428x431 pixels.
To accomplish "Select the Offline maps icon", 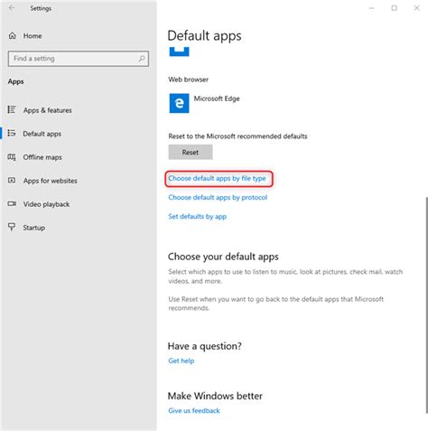I will (x=12, y=157).
